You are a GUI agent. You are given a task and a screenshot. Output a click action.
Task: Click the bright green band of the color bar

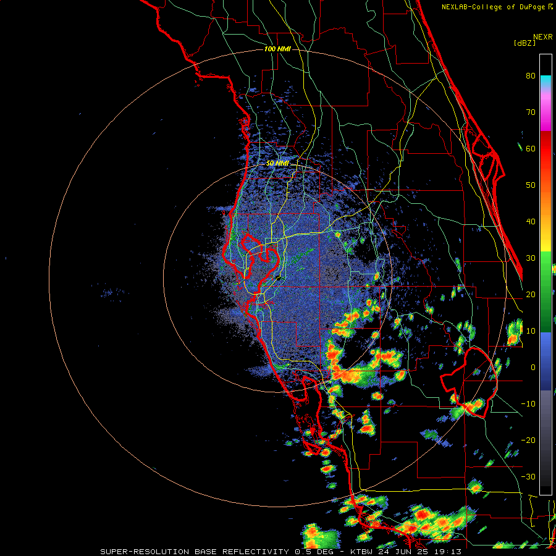click(545, 269)
